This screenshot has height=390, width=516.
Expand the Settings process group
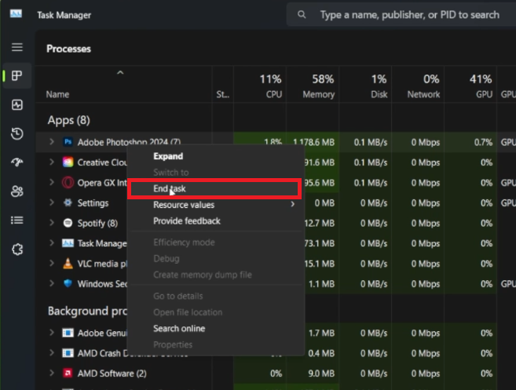point(52,202)
